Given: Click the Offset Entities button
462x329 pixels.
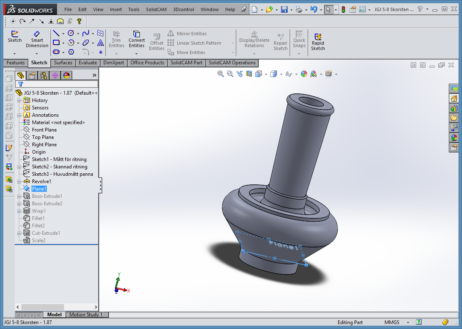Looking at the screenshot, I should pos(156,42).
